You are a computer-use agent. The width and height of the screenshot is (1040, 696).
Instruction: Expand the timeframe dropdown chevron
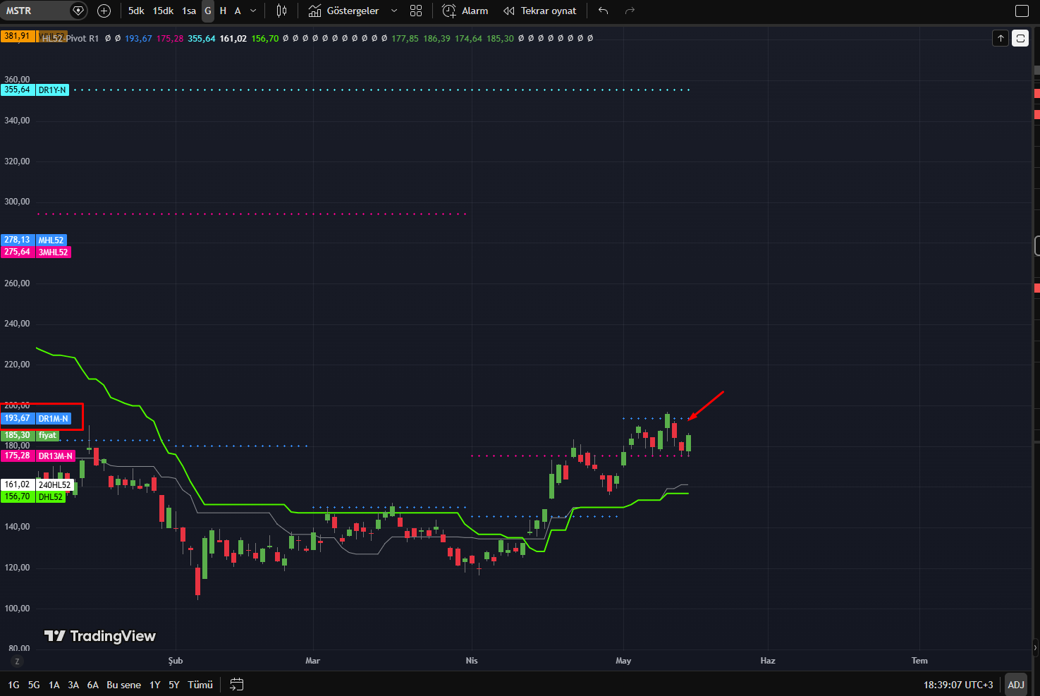click(x=253, y=11)
